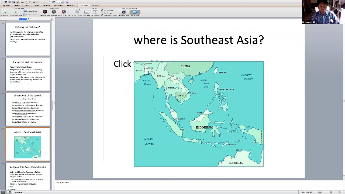The height and width of the screenshot is (194, 345).
Task: Click the slide title 'where is Southeast Asia?'
Action: (x=199, y=40)
